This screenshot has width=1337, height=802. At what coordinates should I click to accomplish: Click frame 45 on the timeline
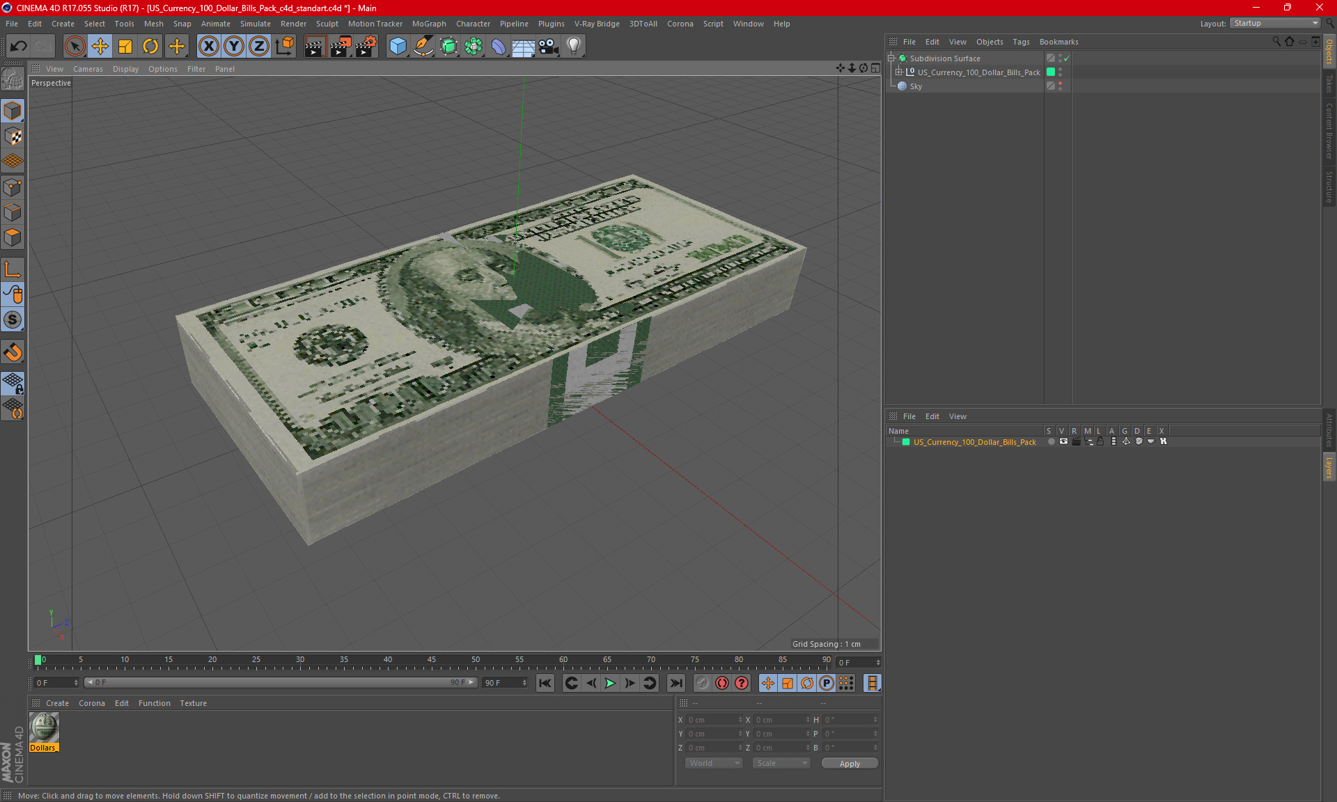click(432, 661)
